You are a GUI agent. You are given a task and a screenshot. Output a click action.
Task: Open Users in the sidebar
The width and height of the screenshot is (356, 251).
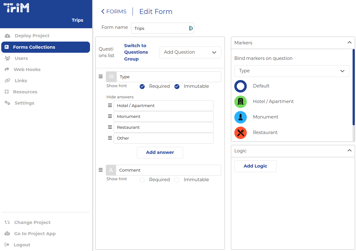tap(21, 58)
